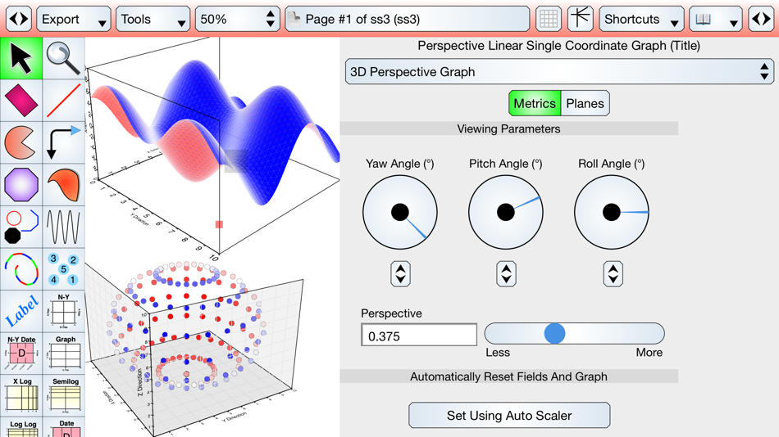Viewport: 779px width, 437px height.
Task: Choose the sine wave function tool
Action: [64, 228]
